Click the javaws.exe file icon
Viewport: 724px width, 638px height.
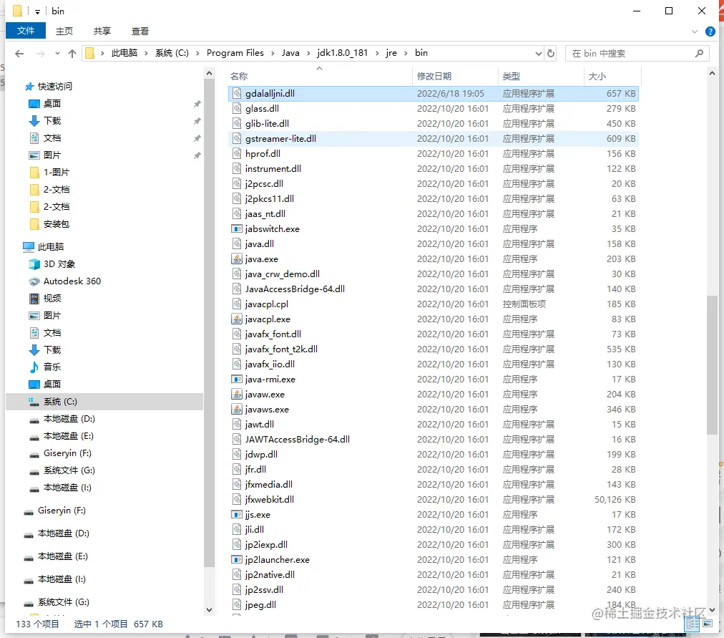pos(237,410)
